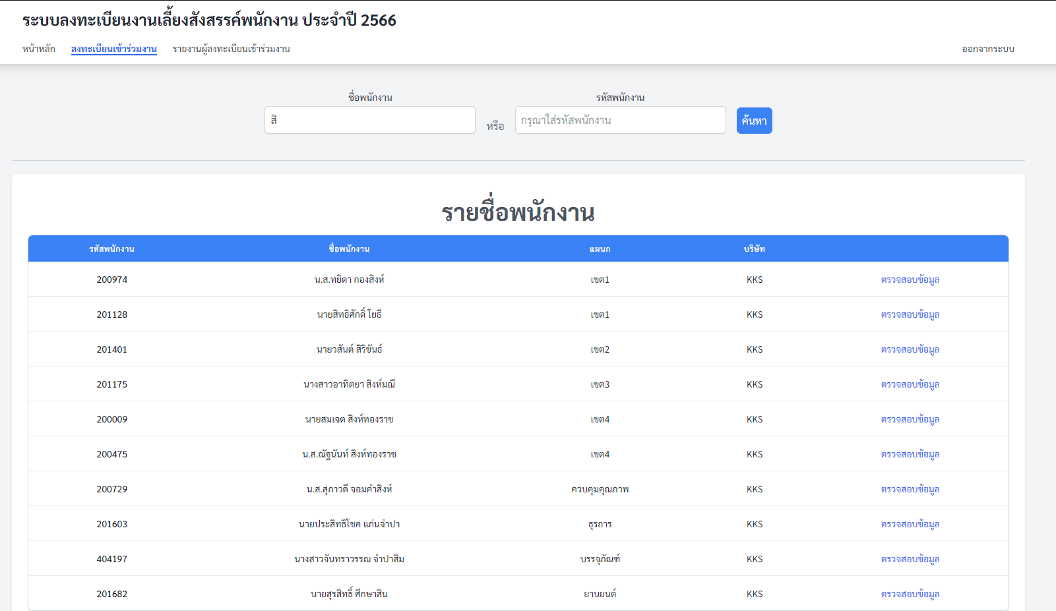Open the รายงานผู้ลงทะเบียนเข้าร่วมงาน report page
This screenshot has width=1056, height=611.
pos(231,49)
